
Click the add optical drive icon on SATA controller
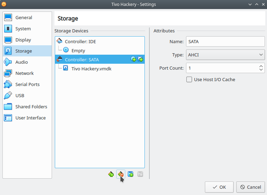[133, 59]
